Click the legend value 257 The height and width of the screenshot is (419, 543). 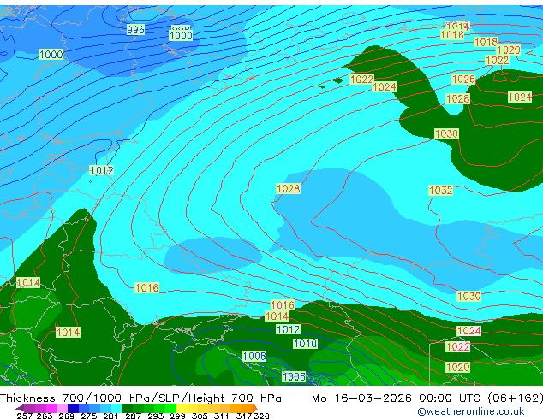(24, 416)
